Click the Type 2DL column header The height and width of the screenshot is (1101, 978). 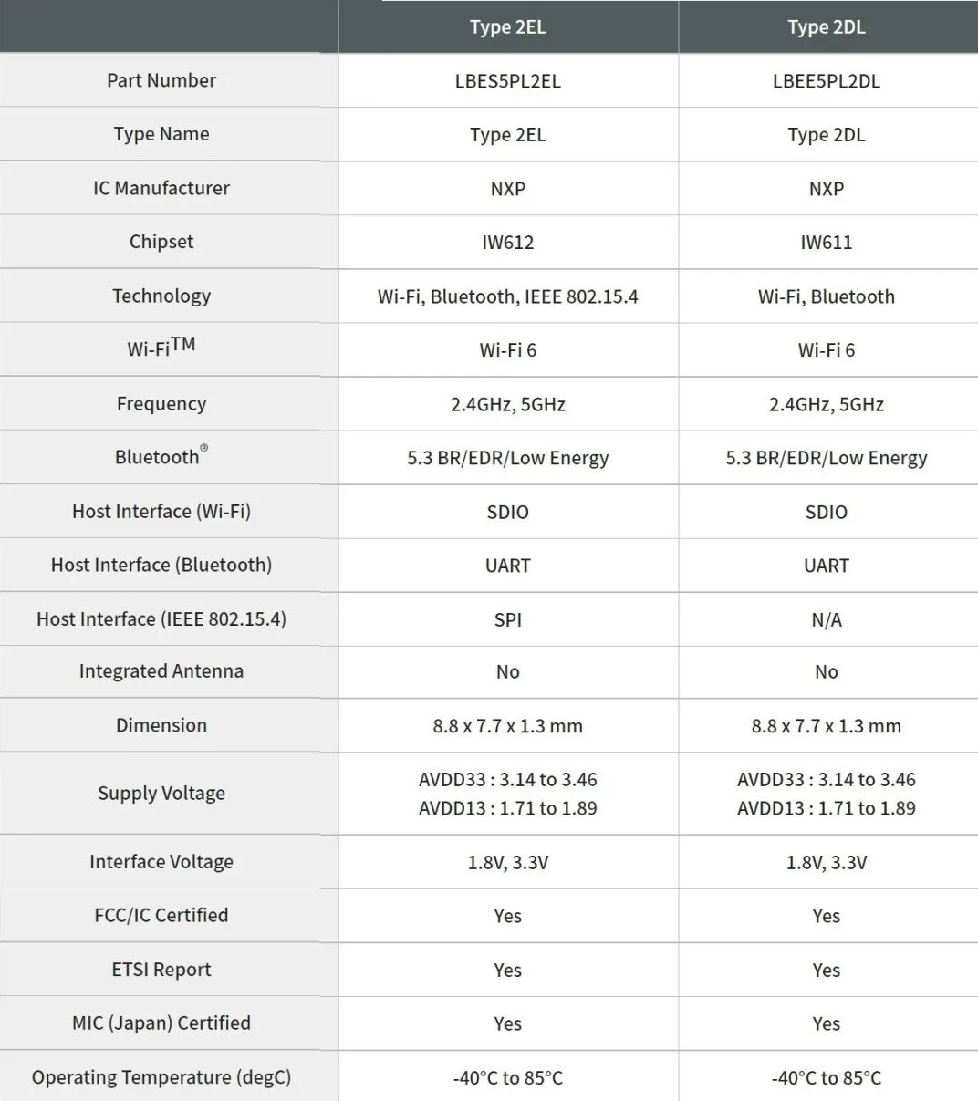(827, 27)
